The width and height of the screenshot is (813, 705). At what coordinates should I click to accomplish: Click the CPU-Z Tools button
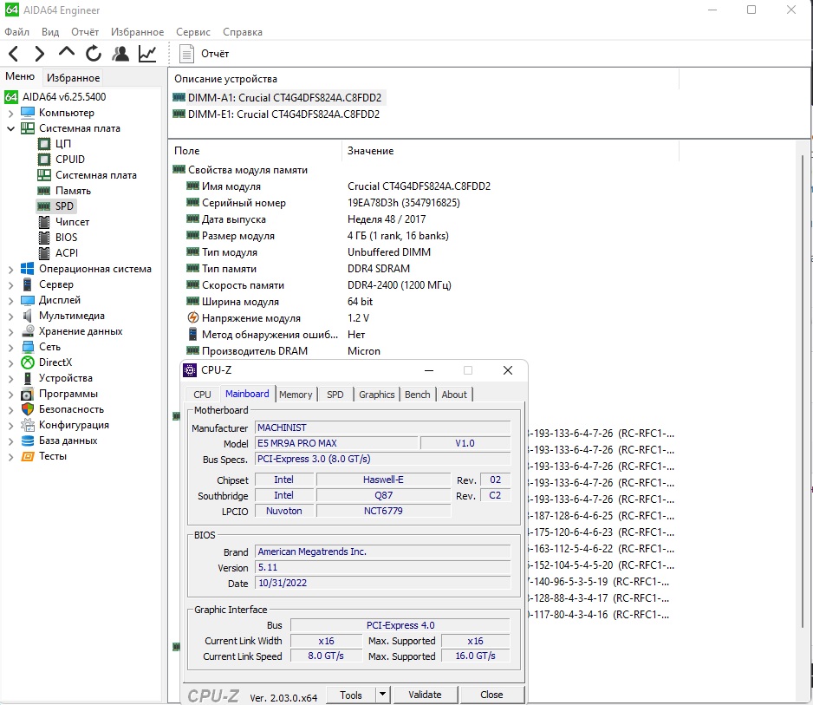(x=351, y=695)
